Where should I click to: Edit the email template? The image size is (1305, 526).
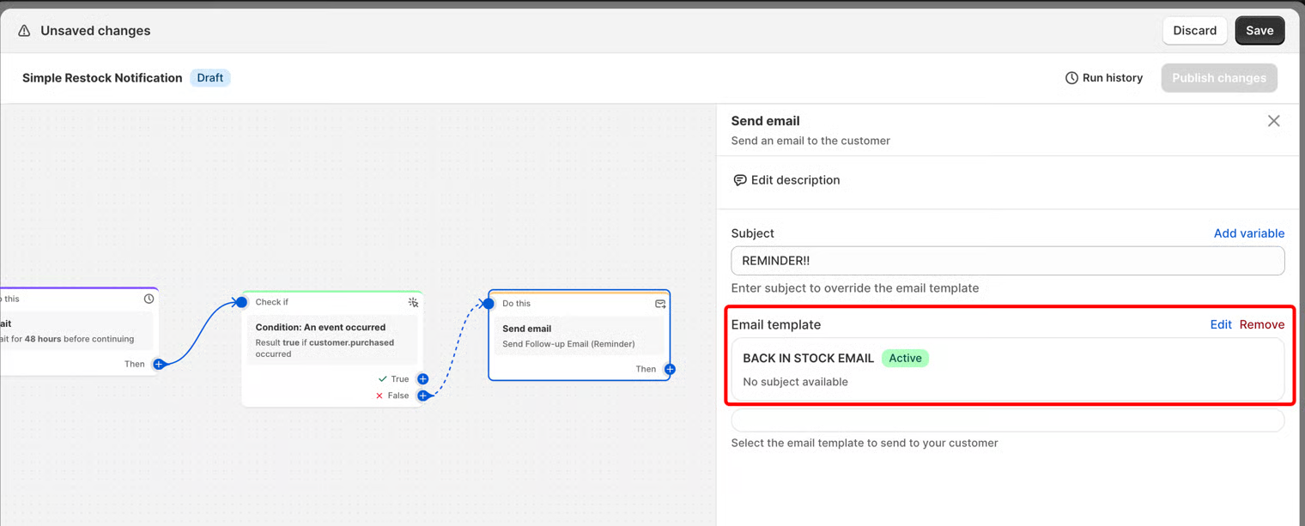point(1221,324)
